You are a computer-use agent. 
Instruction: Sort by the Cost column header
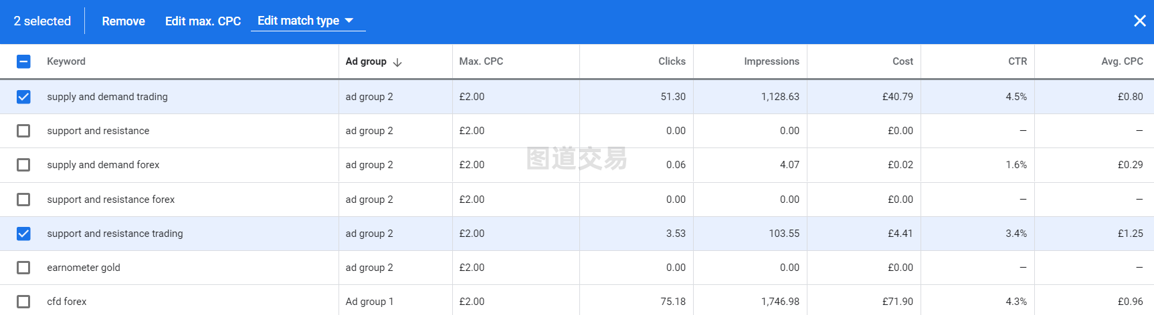(902, 61)
